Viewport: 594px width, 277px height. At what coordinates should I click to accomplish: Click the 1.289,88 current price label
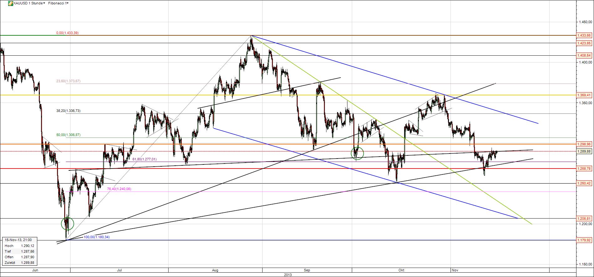click(584, 151)
